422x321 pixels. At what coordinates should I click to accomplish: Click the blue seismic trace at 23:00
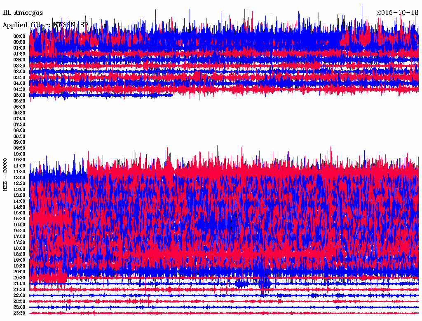tap(224, 307)
